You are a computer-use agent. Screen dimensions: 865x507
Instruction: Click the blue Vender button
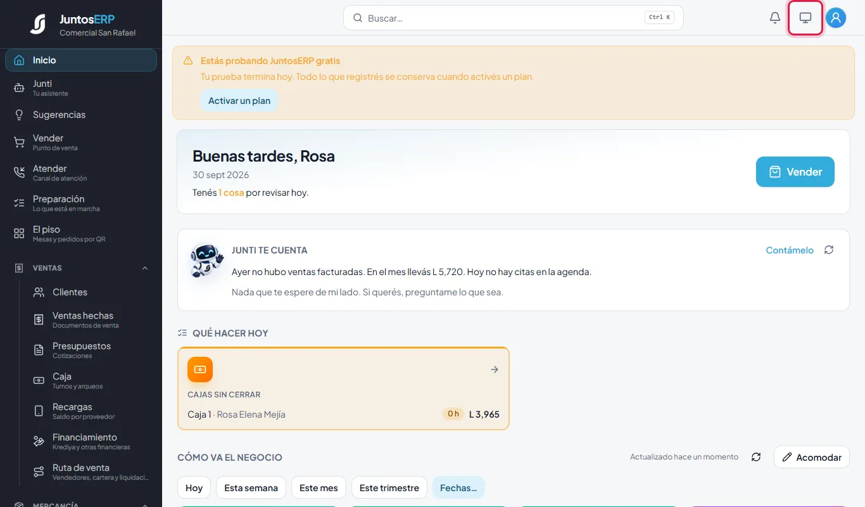[795, 172]
